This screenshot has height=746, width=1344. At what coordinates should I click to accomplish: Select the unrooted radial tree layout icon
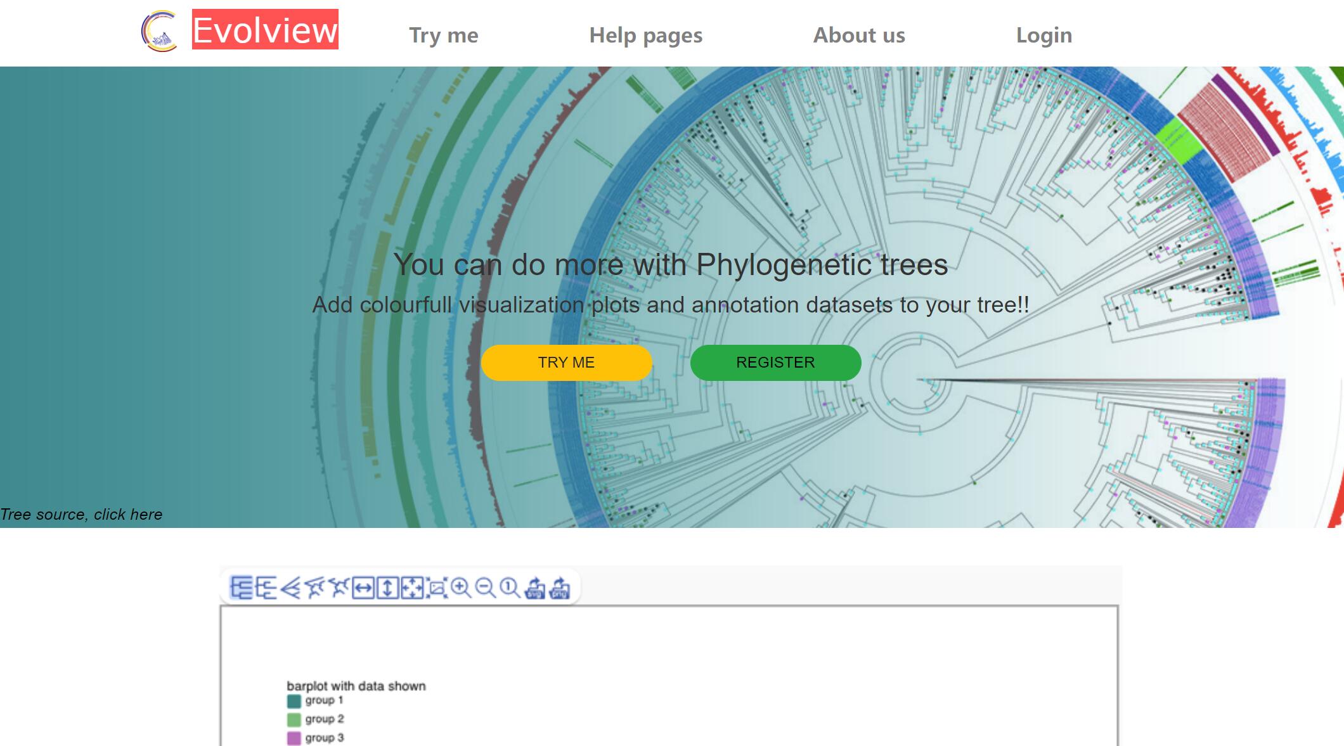[x=339, y=588]
